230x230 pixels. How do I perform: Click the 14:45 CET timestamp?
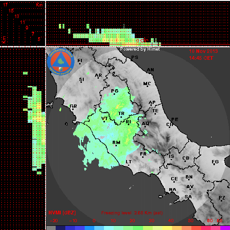coord(201,58)
